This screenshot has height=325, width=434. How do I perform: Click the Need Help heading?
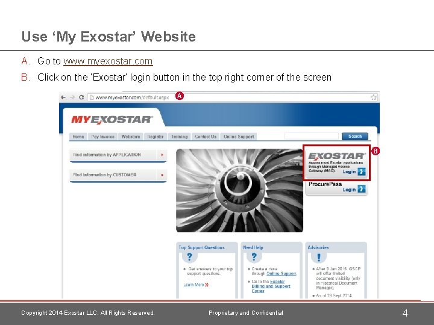(253, 247)
